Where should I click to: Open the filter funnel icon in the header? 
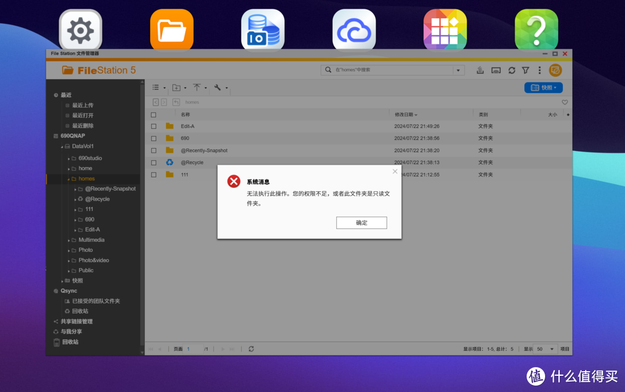(x=525, y=71)
